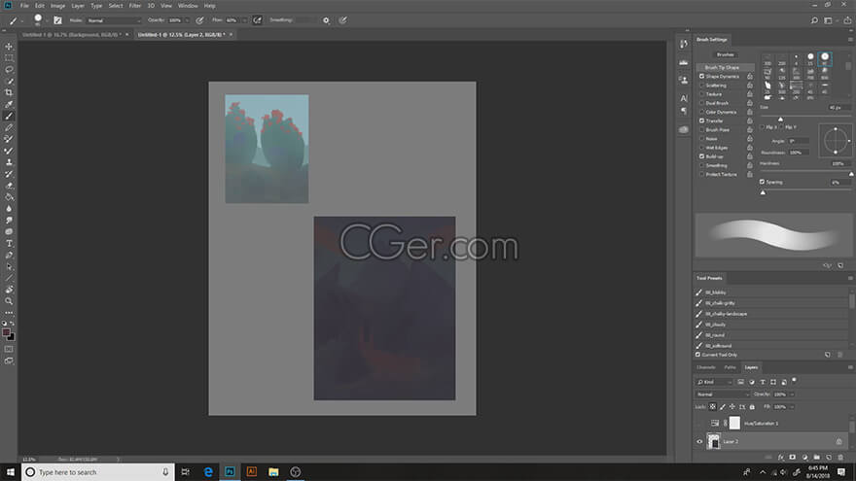Viewport: 856px width, 481px height.
Task: Toggle Transfer checkbox
Action: pos(701,120)
